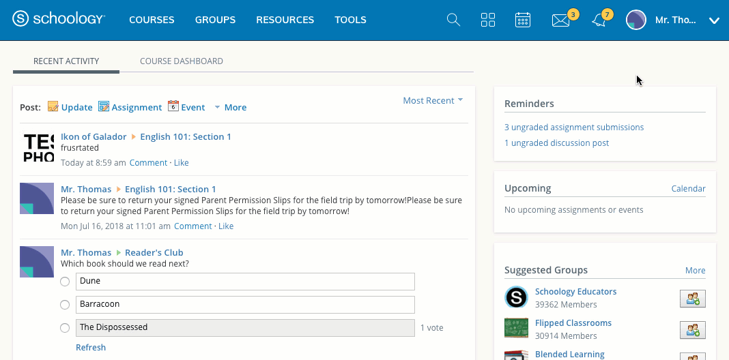Open the messages envelope icon
729x360 pixels.
coord(560,20)
